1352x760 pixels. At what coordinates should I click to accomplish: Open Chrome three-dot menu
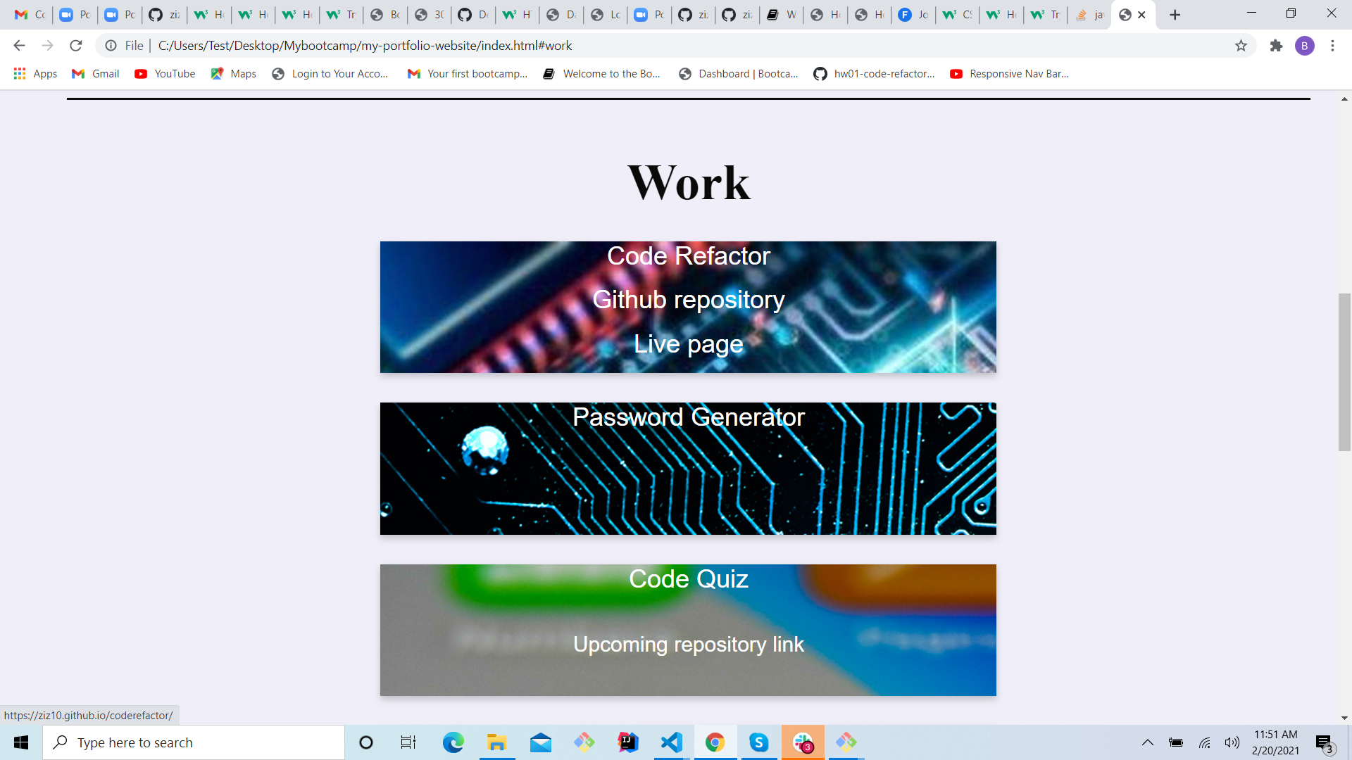pos(1332,46)
